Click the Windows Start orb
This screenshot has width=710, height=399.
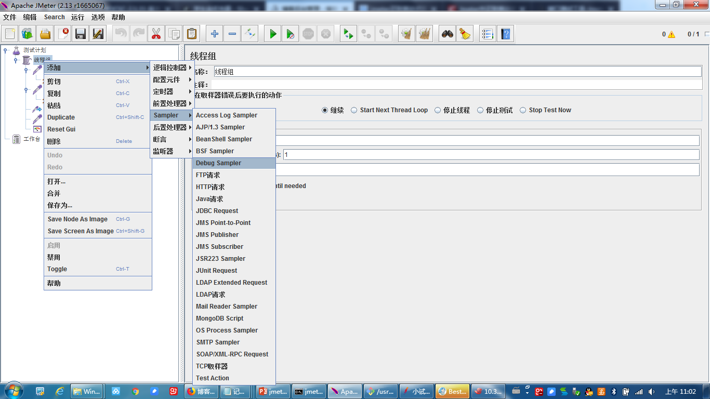point(13,391)
